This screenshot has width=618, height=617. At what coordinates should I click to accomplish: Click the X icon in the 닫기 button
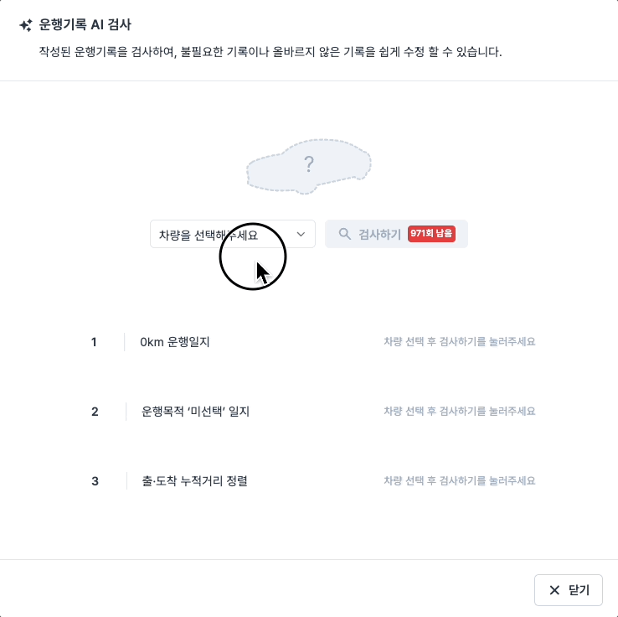(x=554, y=590)
